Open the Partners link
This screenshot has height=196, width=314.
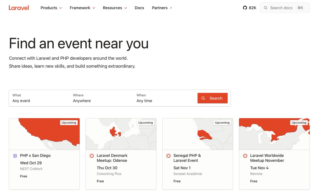(x=162, y=8)
